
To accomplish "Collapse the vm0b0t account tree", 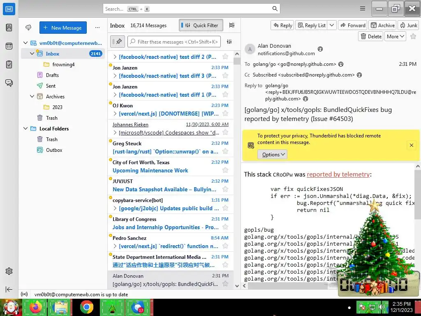I will [x=25, y=43].
